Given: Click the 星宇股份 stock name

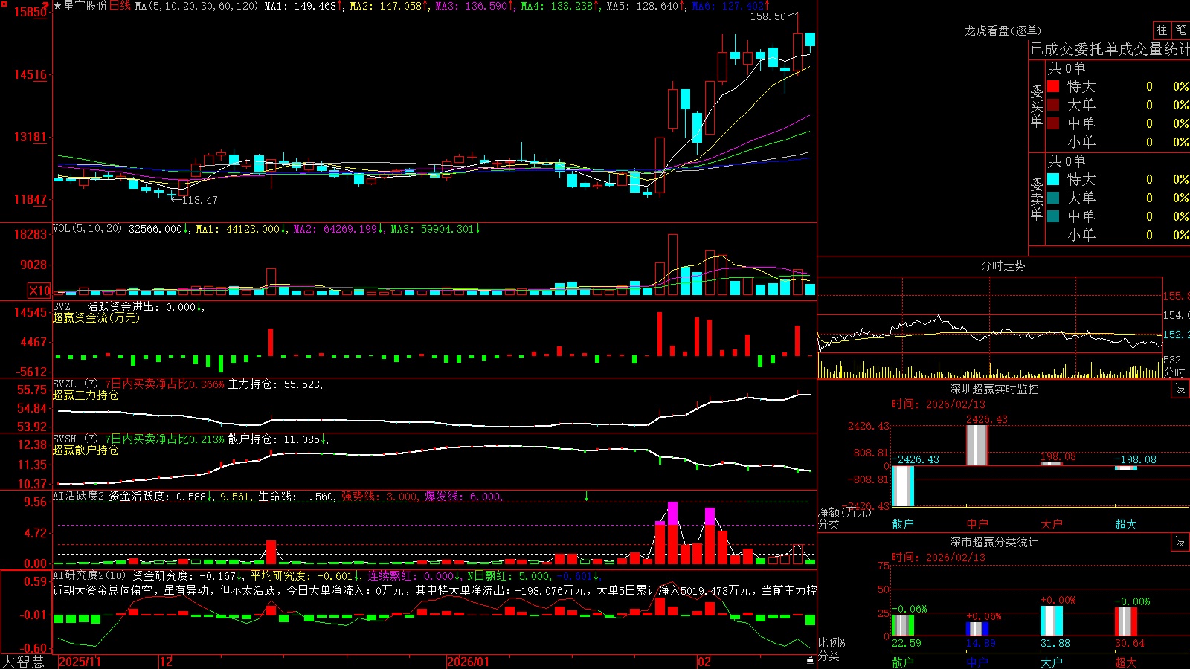Looking at the screenshot, I should tap(85, 6).
